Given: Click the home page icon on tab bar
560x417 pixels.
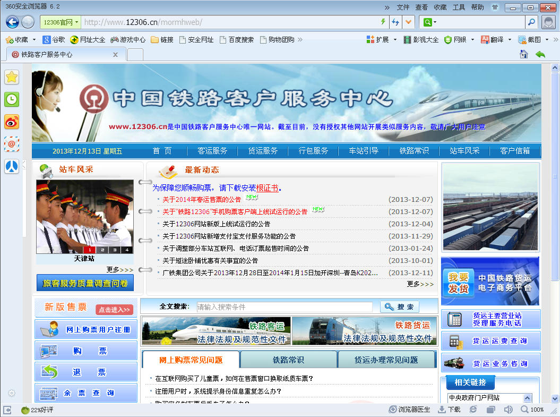Looking at the screenshot, I should coord(523,54).
